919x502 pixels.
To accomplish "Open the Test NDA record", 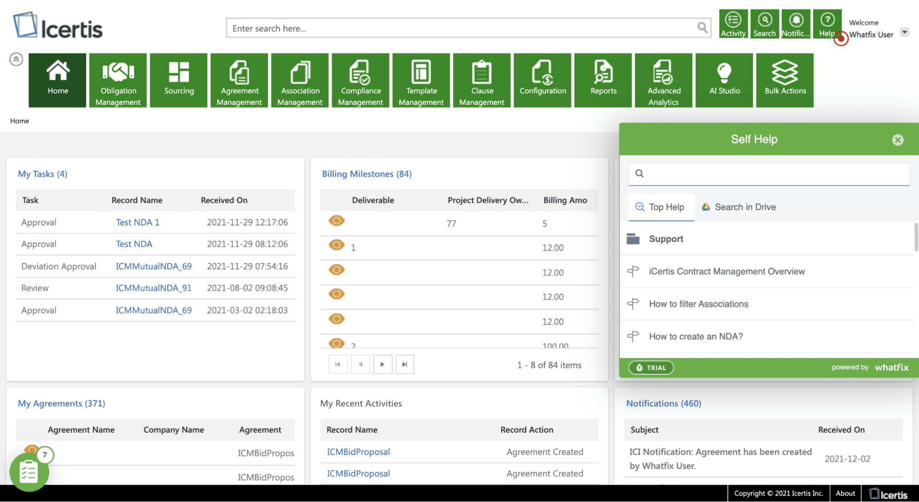I will click(134, 244).
